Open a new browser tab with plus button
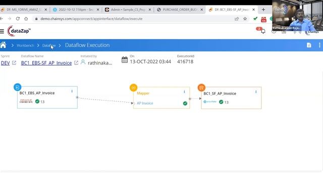Screen dimensions: 323x181 pyautogui.click(x=263, y=10)
